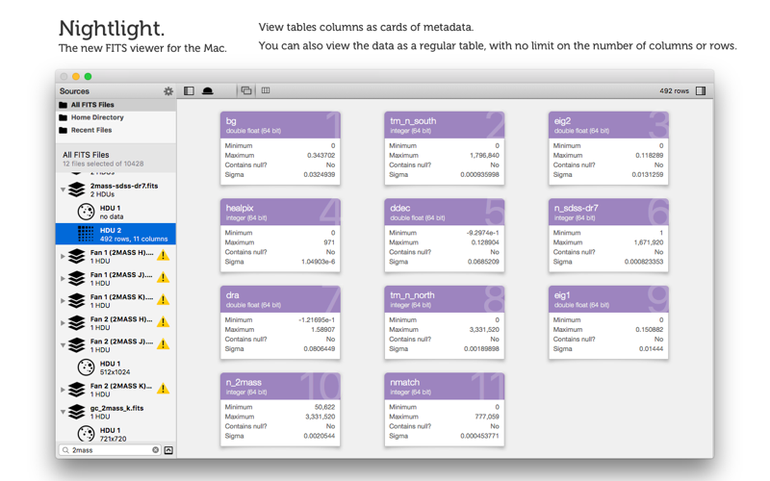Select the eig2 column card
Viewport: 770px width, 481px height.
pyautogui.click(x=608, y=148)
